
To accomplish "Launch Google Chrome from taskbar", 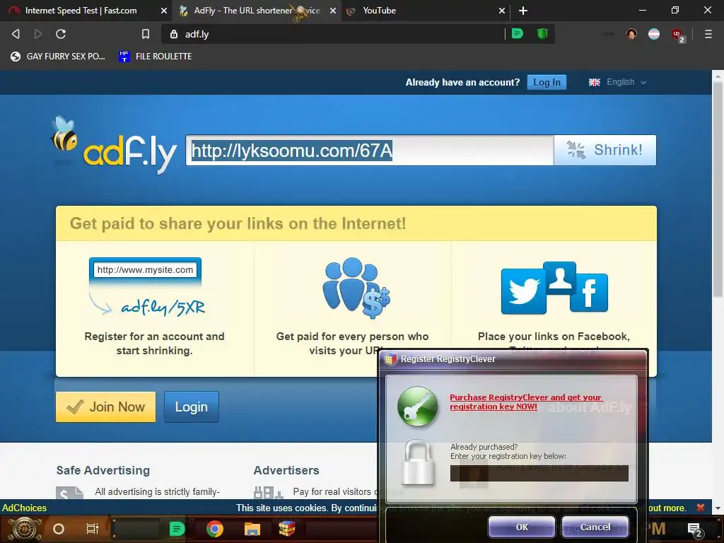I will pyautogui.click(x=215, y=529).
